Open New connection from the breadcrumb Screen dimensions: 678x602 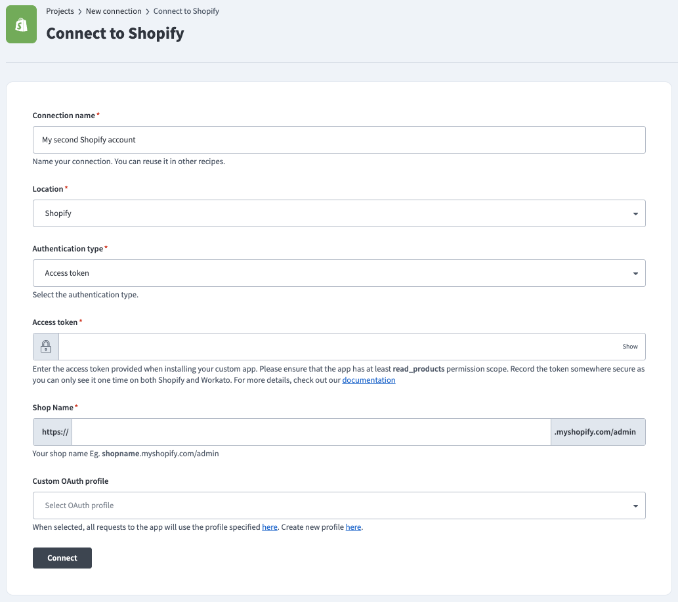coord(114,11)
